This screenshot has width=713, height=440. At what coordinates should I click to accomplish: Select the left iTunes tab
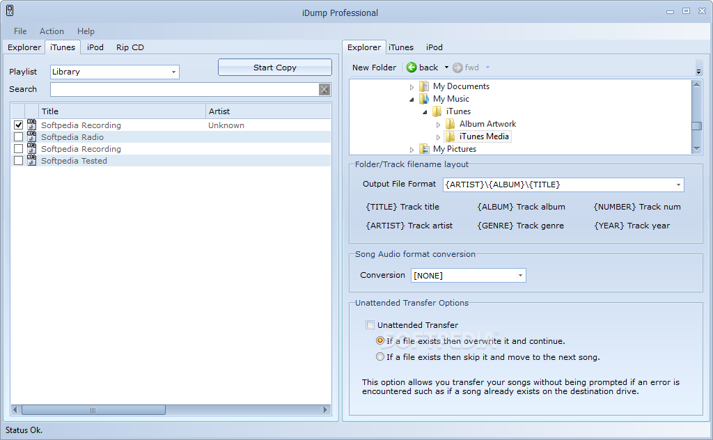point(62,47)
